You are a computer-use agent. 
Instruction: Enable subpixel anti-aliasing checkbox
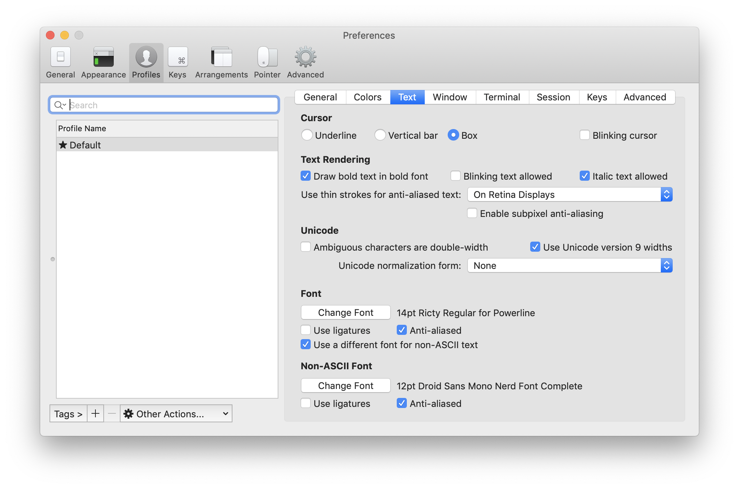coord(472,213)
